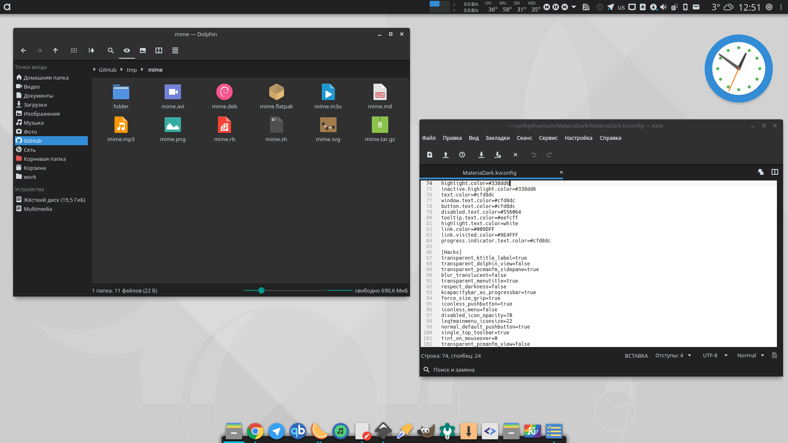Expand the breadcrumb arrow before mime

coord(142,70)
